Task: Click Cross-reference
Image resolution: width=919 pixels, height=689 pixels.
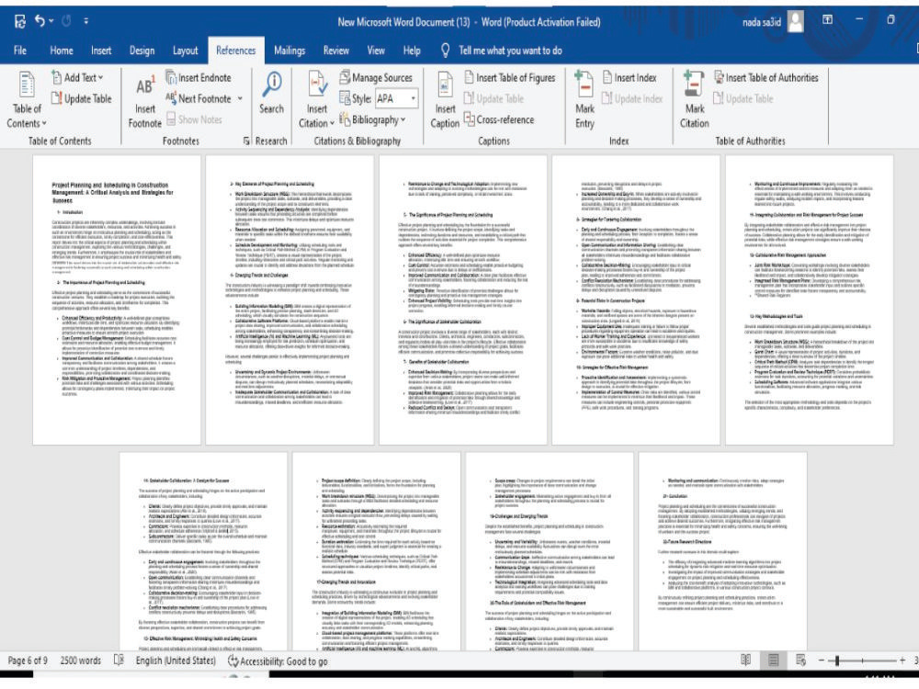Action: (499, 119)
